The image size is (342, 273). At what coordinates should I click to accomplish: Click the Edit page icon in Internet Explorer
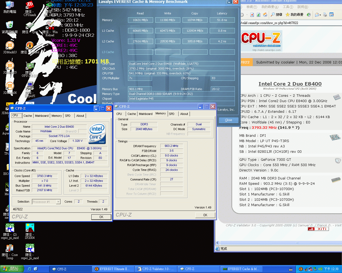pyautogui.click(x=332, y=15)
